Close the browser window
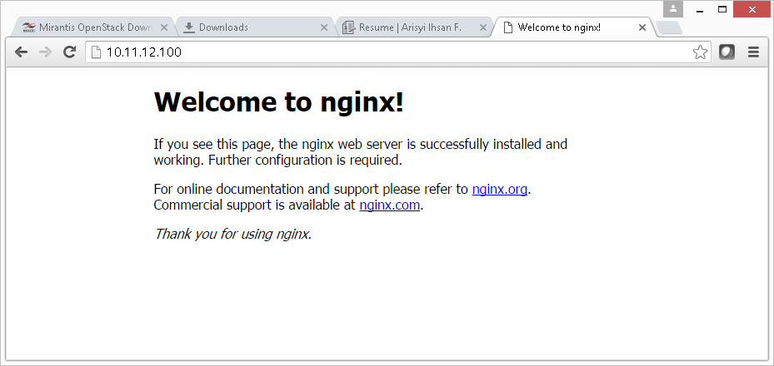 coord(752,9)
